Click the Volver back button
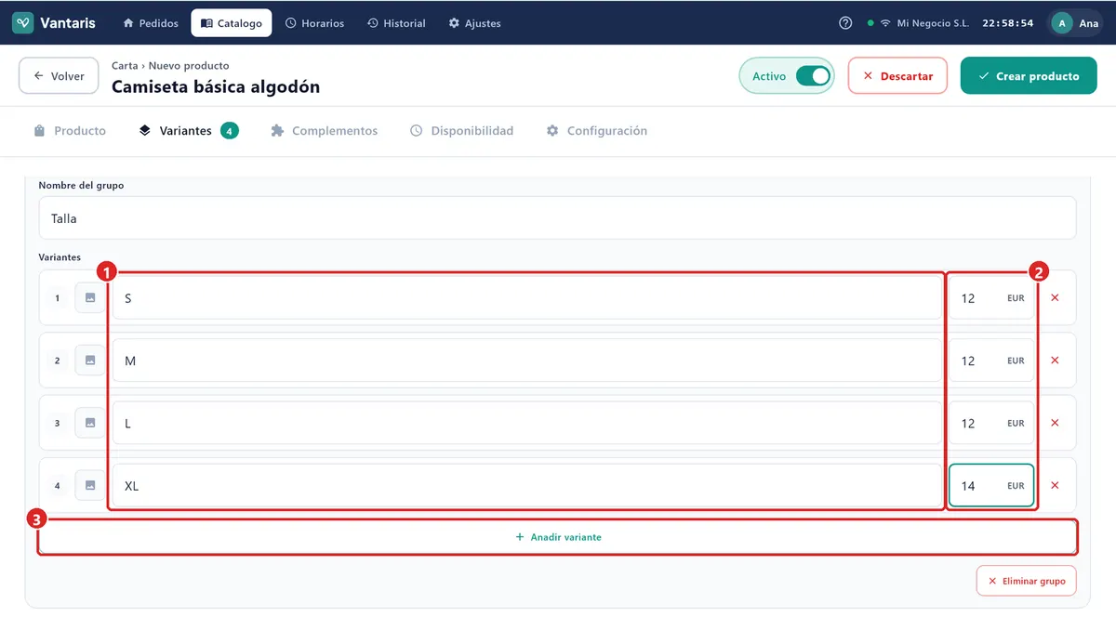The height and width of the screenshot is (643, 1116). (x=59, y=76)
